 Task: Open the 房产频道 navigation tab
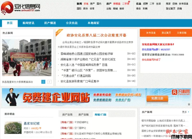coord(50,23)
